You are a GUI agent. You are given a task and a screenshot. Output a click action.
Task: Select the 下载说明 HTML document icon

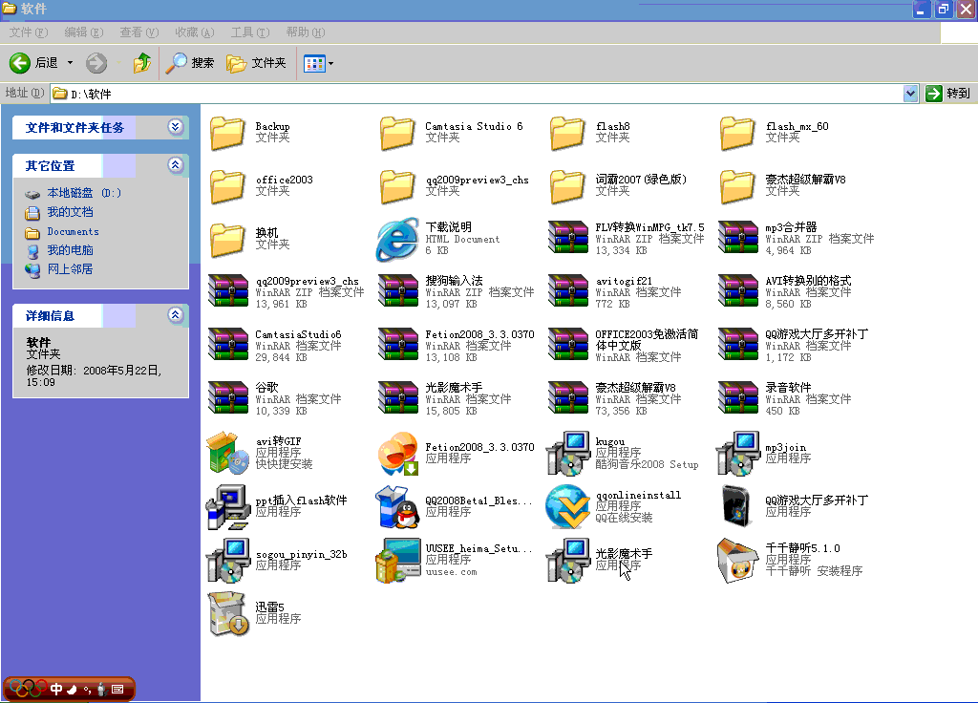tap(397, 240)
